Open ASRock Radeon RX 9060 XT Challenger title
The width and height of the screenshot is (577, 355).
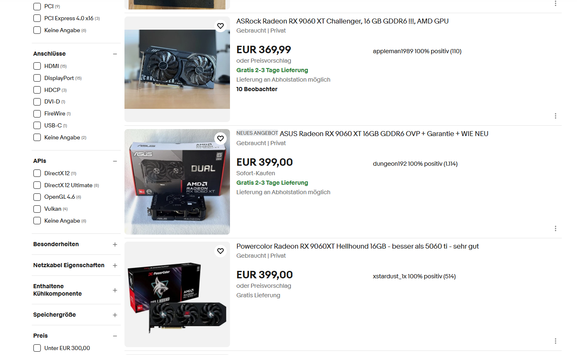pos(342,21)
